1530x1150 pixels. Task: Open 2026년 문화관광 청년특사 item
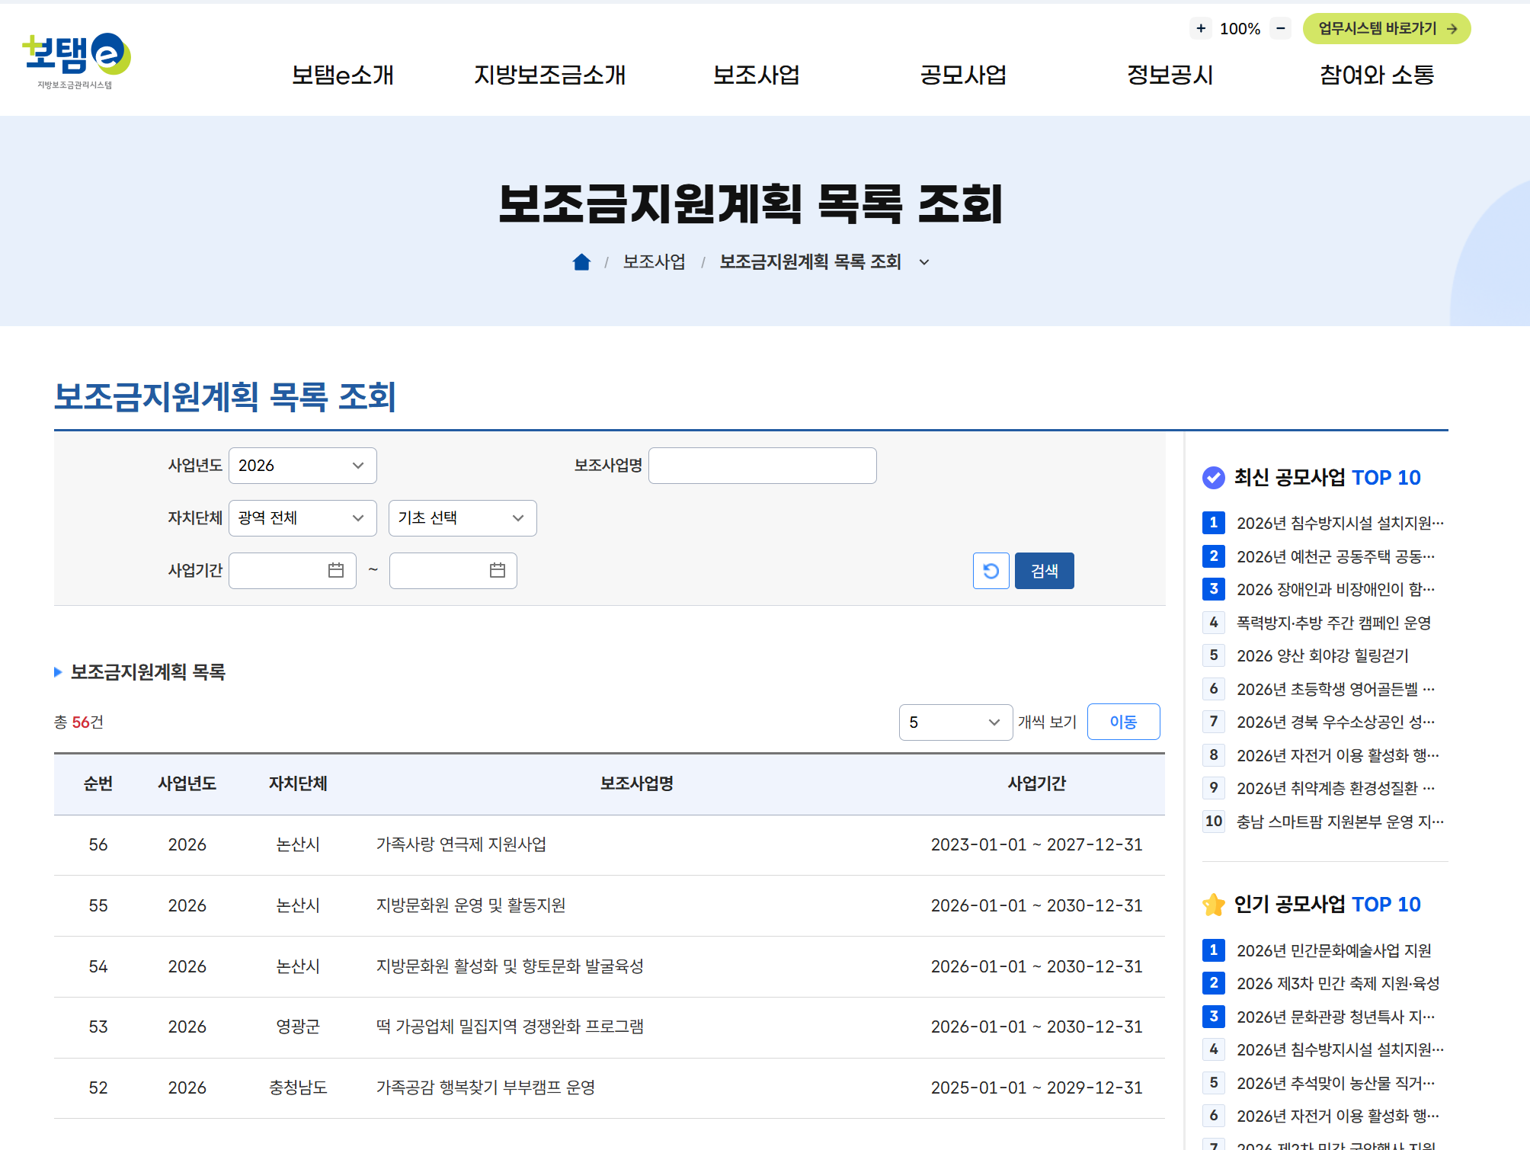pyautogui.click(x=1336, y=1017)
